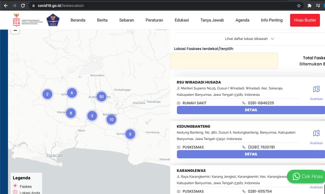The height and width of the screenshot is (194, 325).
Task: Open the Peraturan menu item
Action: coord(154,20)
